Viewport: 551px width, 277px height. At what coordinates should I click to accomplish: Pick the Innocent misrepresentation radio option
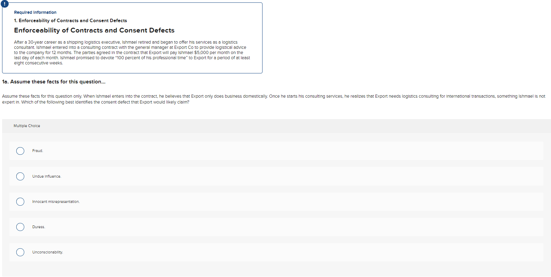pos(20,202)
